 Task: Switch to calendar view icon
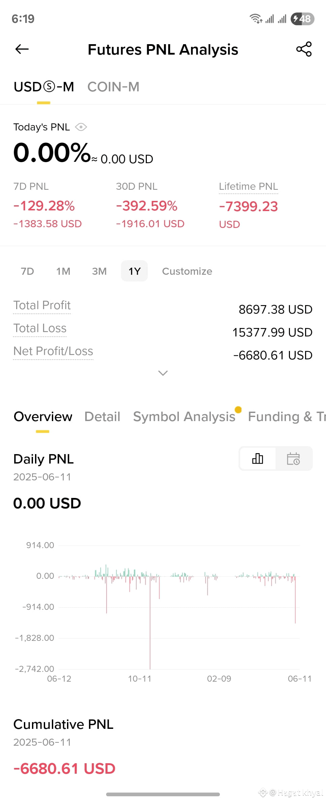click(x=293, y=458)
